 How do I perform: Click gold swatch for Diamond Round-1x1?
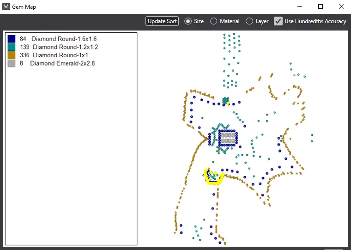[x=12, y=55]
